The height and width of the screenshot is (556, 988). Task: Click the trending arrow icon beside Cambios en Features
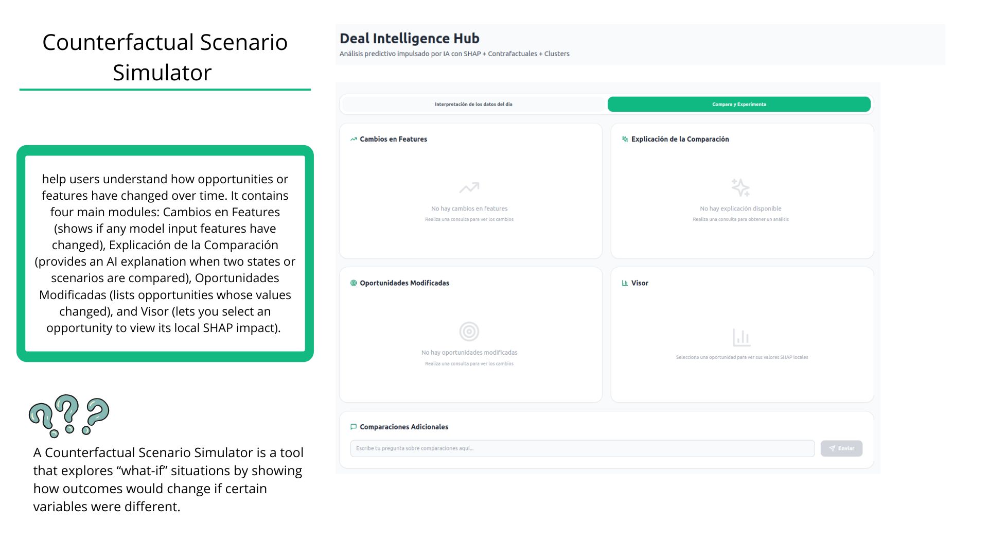coord(354,139)
